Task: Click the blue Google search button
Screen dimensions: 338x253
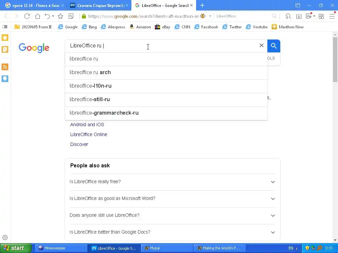Action: [x=274, y=46]
